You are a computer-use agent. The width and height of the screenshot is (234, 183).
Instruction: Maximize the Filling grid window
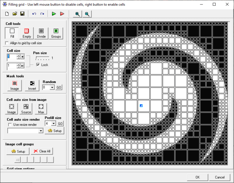pos(214,4)
